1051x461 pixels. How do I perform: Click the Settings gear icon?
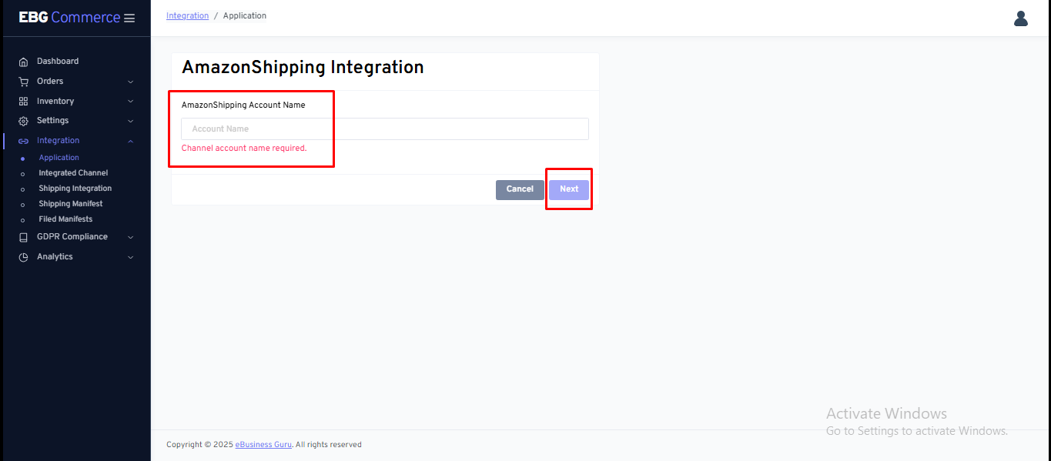point(23,121)
